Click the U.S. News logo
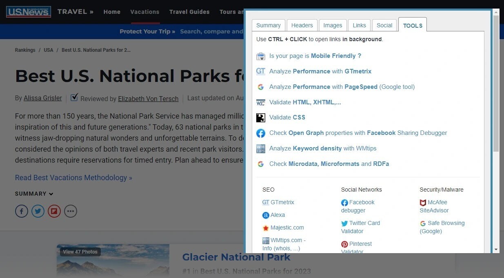The image size is (504, 278). [x=29, y=12]
